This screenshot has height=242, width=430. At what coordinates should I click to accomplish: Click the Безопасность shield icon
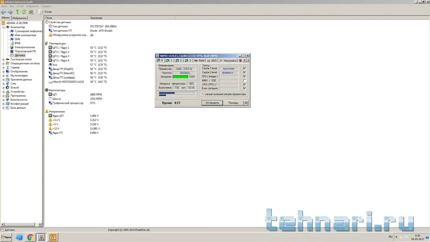[8, 99]
